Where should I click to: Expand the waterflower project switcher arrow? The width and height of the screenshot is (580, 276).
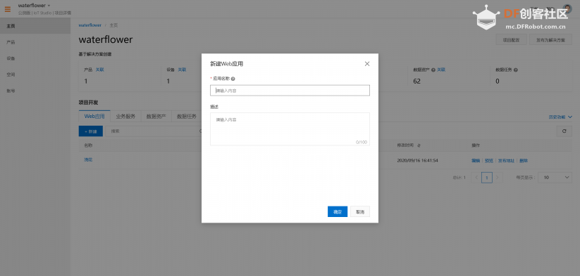[x=49, y=6]
